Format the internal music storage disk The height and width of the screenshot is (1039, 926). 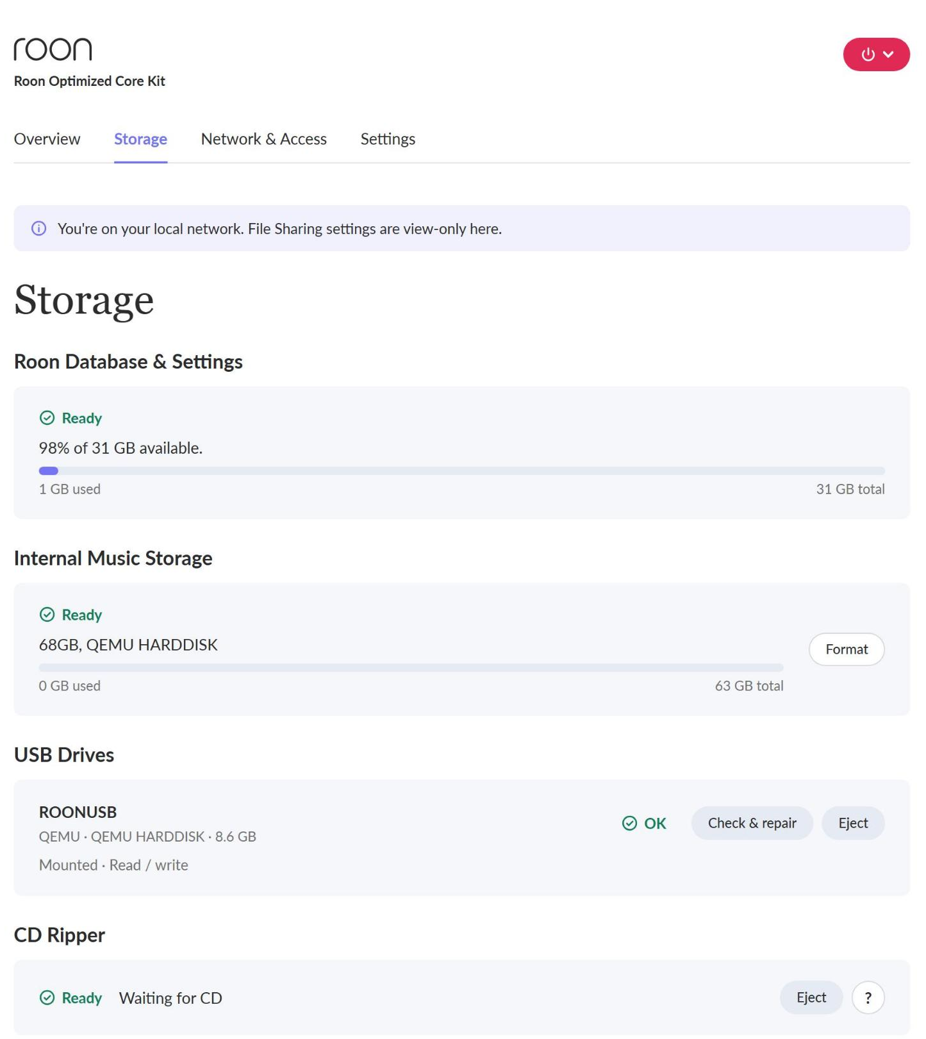click(847, 650)
